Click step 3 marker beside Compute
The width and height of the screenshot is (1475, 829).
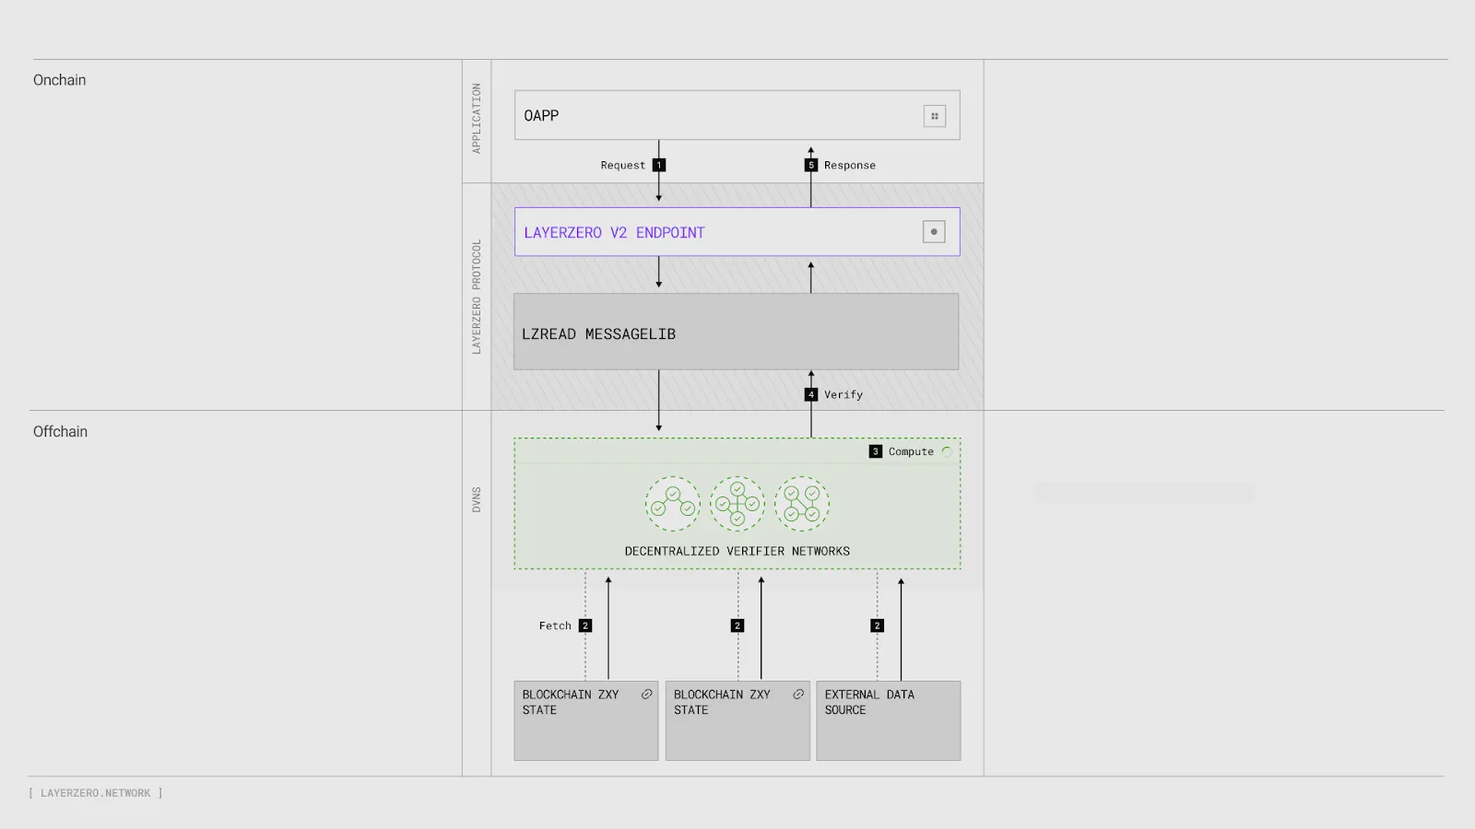876,451
